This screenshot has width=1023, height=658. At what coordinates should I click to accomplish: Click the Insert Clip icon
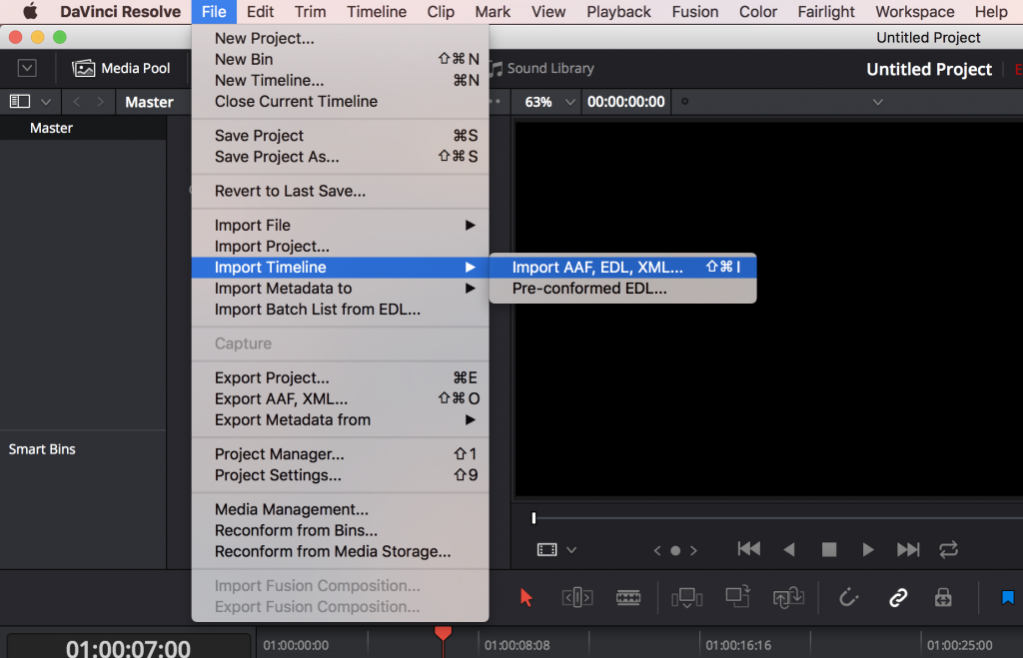(x=686, y=597)
